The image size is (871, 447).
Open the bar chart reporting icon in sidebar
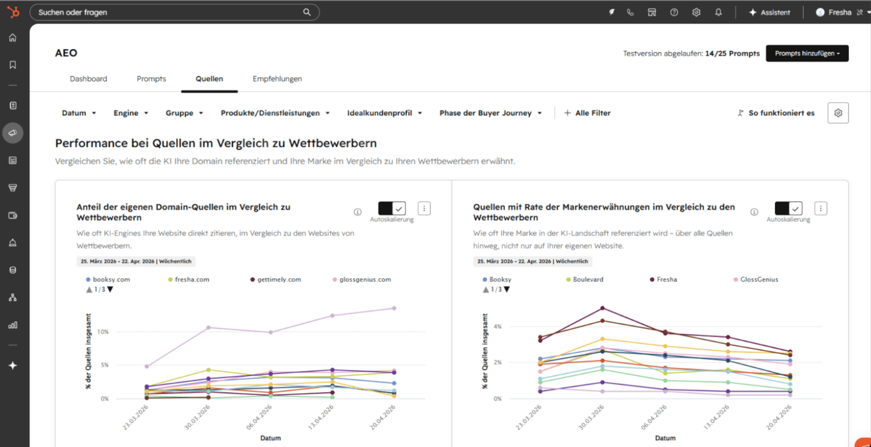[x=12, y=325]
